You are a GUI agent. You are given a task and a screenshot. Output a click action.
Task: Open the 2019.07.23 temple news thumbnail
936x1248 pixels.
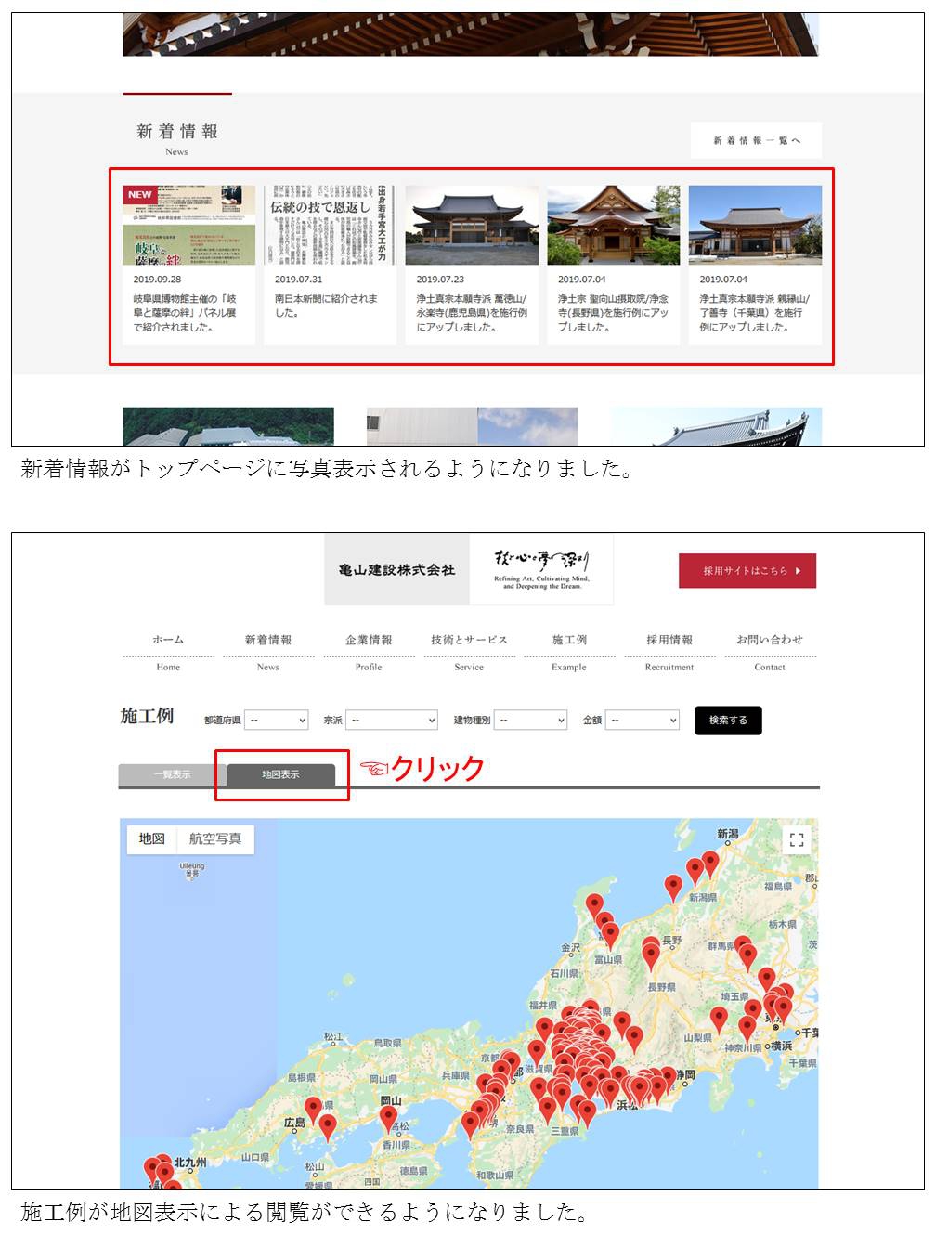coord(472,226)
